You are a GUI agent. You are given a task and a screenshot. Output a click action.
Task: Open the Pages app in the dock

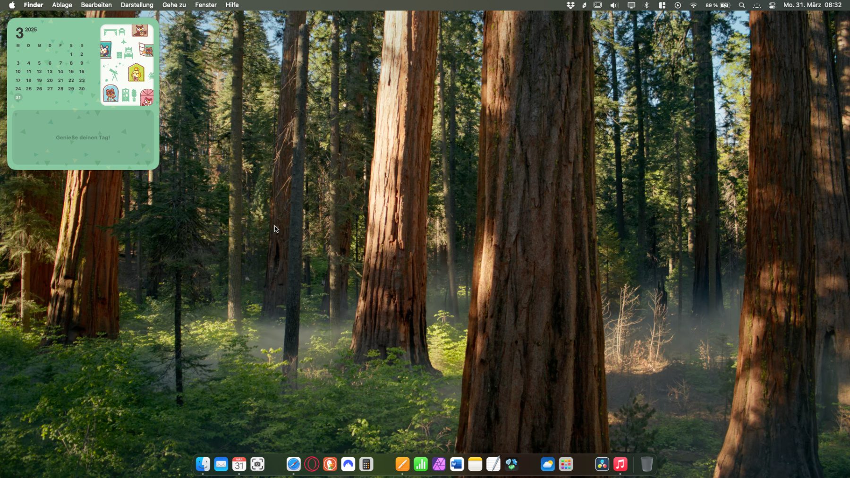coord(402,464)
